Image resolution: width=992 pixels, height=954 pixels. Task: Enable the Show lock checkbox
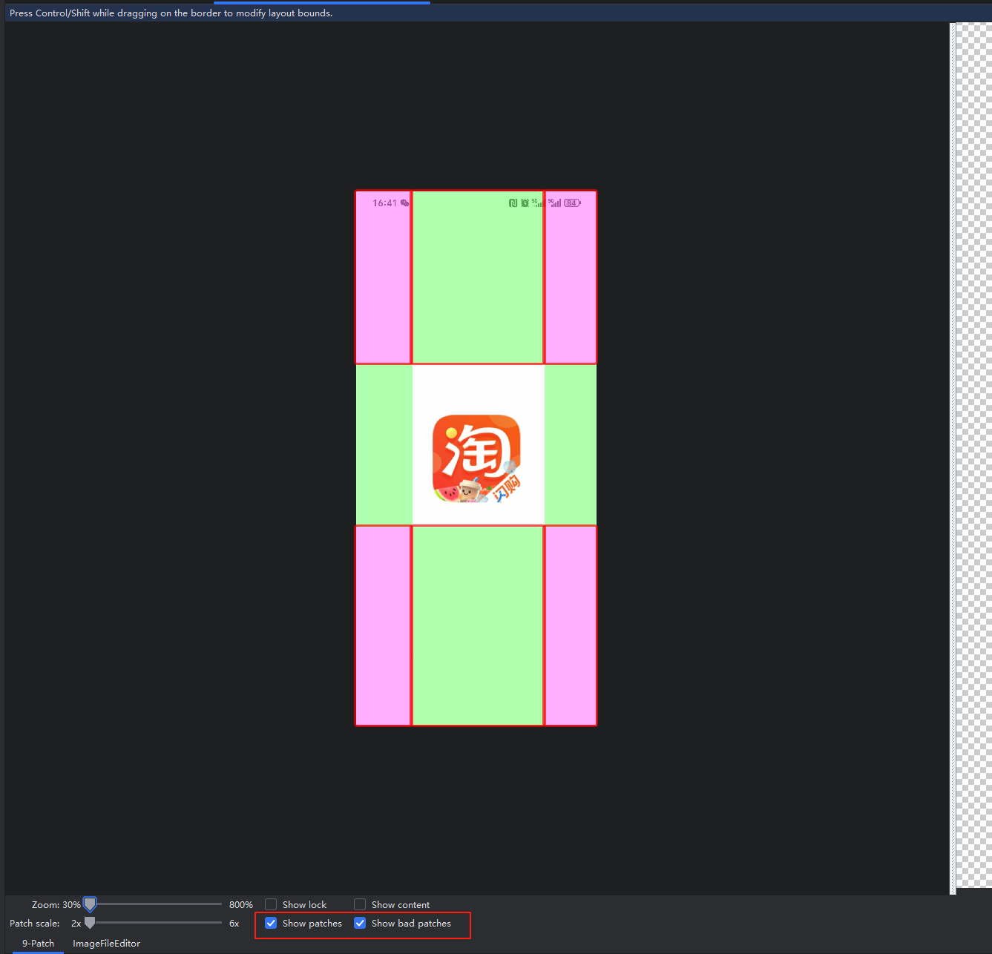click(x=271, y=904)
